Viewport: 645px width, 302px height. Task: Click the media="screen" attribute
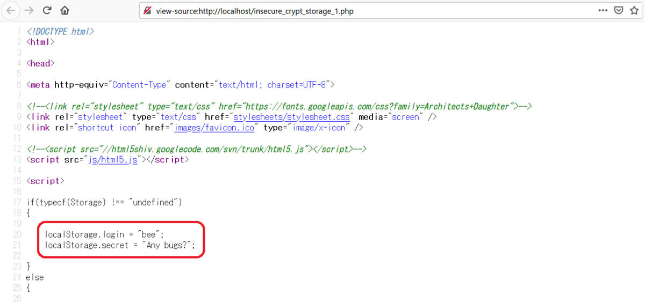click(x=391, y=117)
